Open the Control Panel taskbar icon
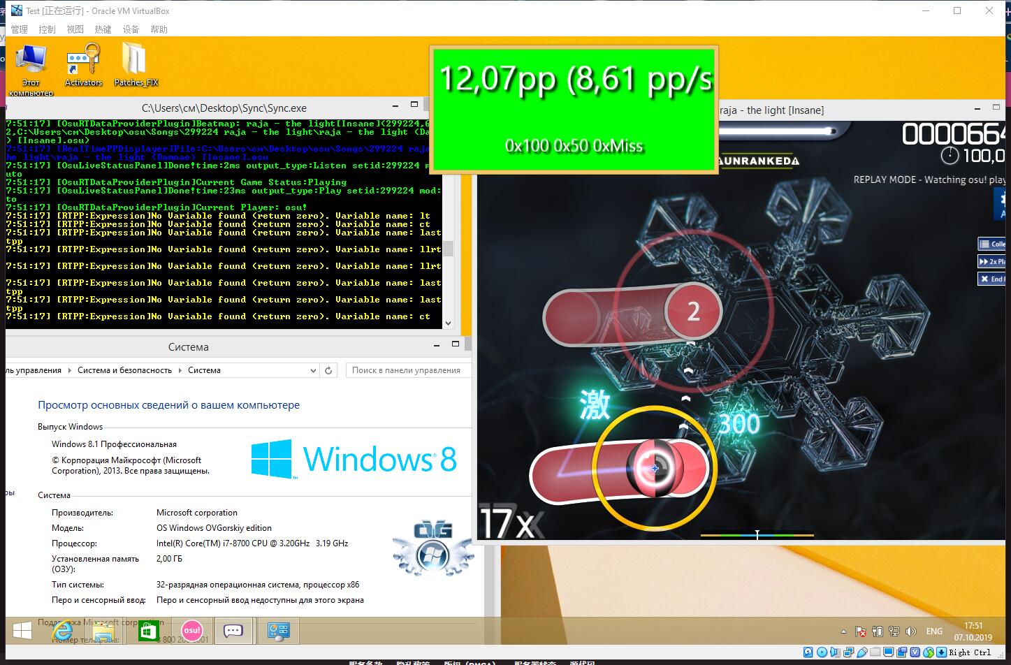The height and width of the screenshot is (665, 1011). (x=279, y=631)
